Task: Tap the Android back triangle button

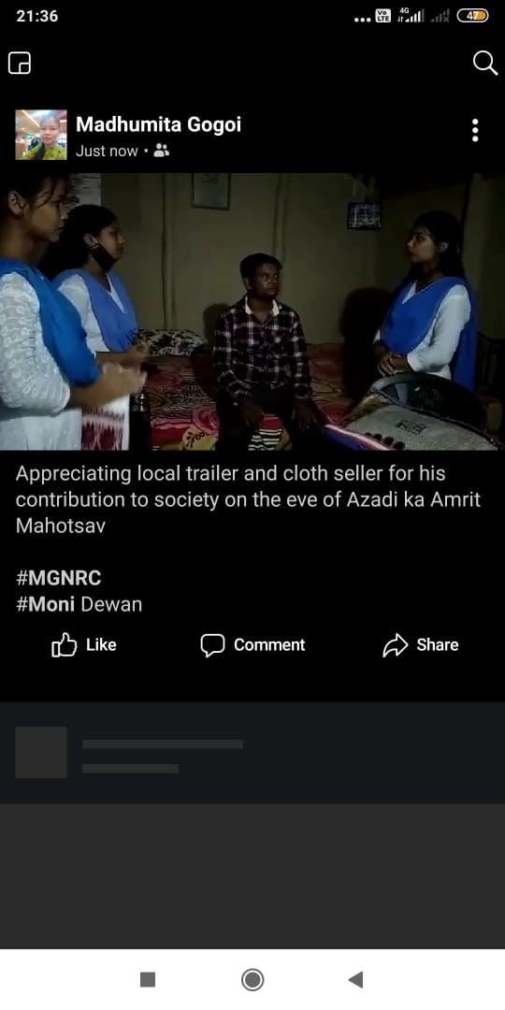Action: [355, 980]
